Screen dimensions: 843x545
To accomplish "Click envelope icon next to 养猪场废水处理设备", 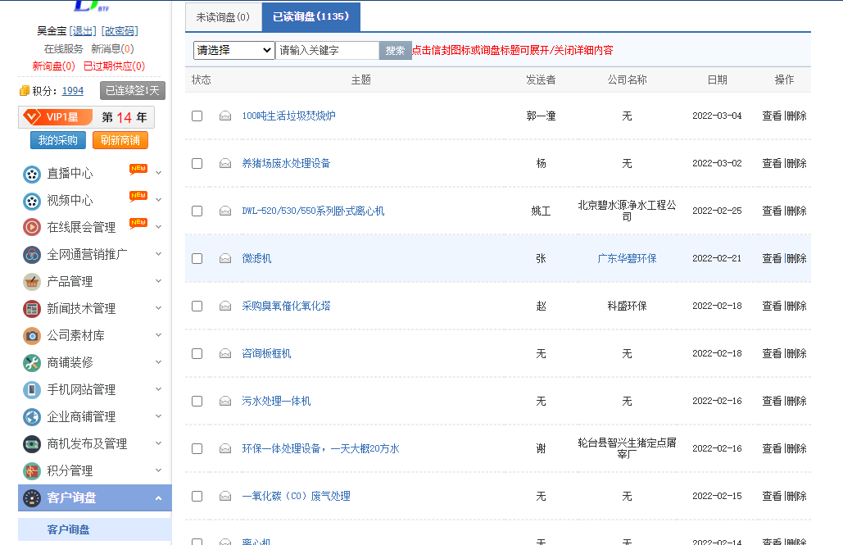I will (225, 163).
